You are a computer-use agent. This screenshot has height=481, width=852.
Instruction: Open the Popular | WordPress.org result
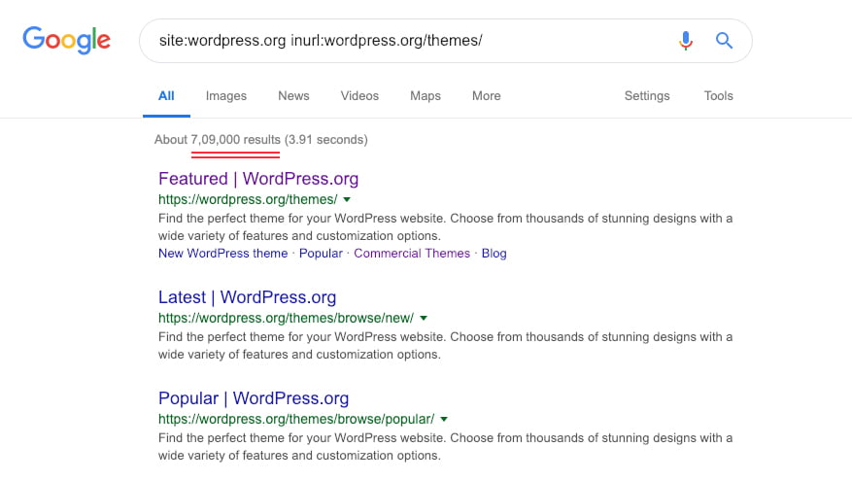[254, 398]
